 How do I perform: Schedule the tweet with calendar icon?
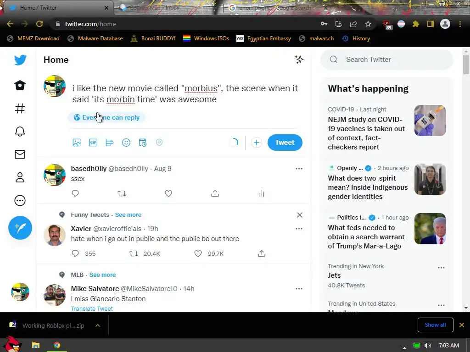pyautogui.click(x=143, y=143)
